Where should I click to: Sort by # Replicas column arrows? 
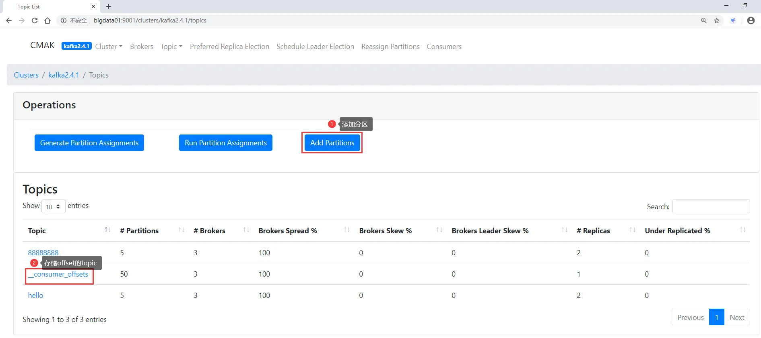[633, 230]
